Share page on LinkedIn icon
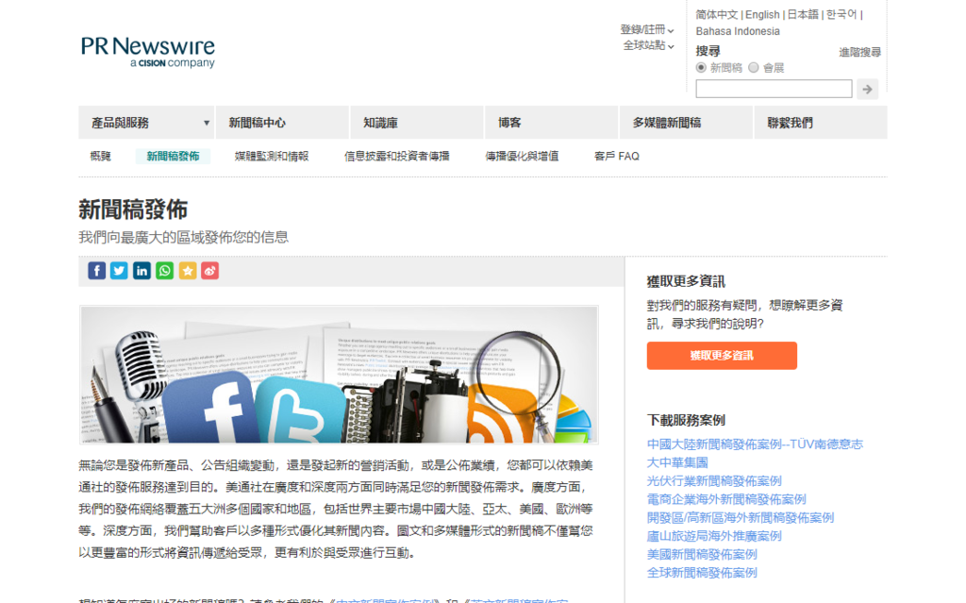Screen dimensions: 966x603 coord(142,271)
